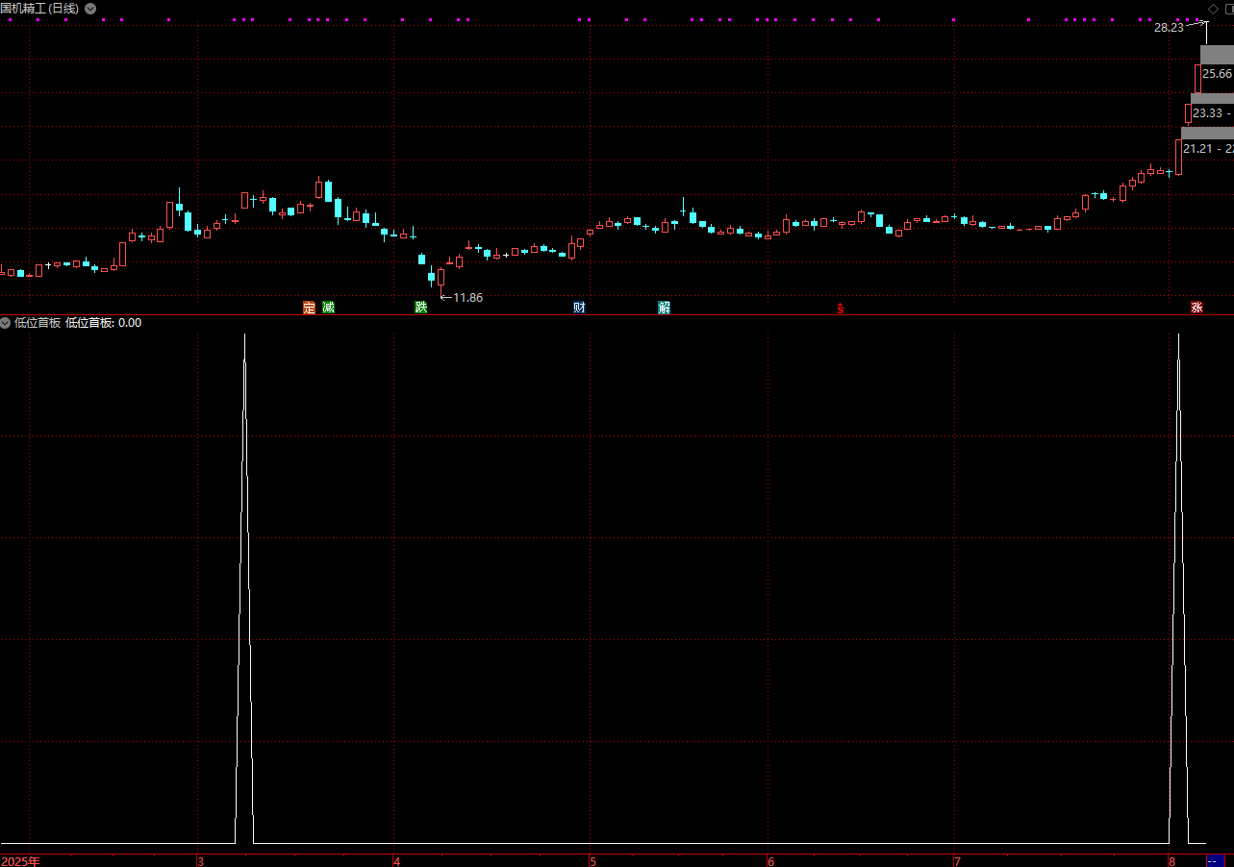Expand the 低位首板 indicator dropdown arrow

tap(6, 323)
